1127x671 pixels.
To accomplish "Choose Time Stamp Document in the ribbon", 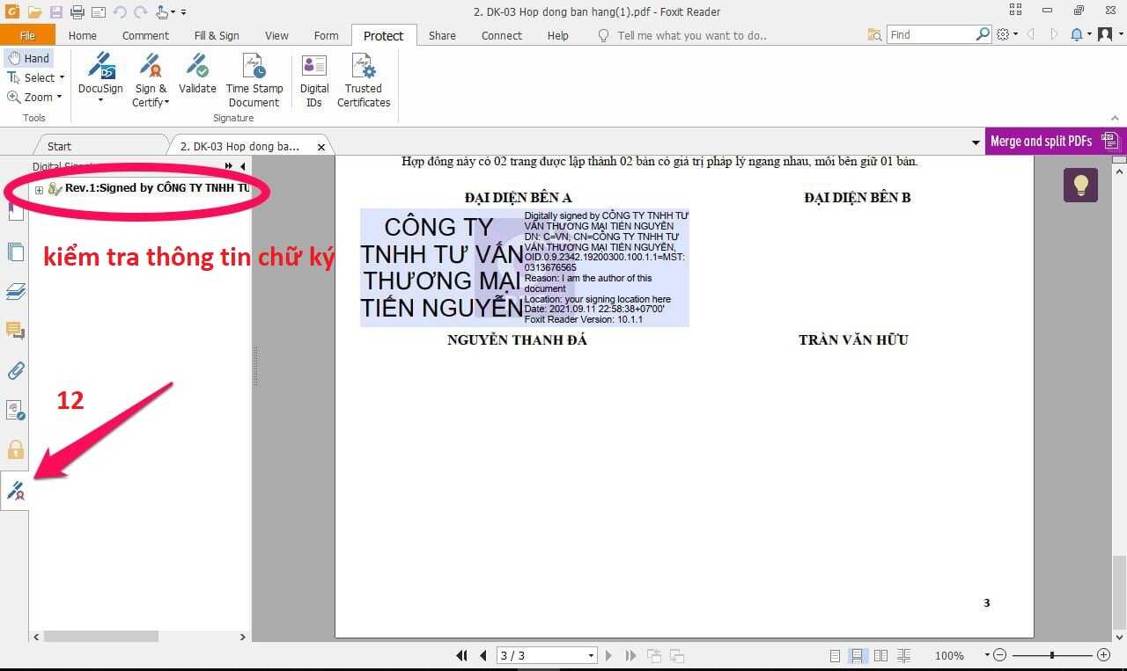I will (254, 80).
